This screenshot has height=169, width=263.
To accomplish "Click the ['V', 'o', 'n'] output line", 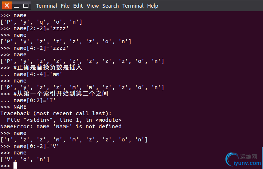I will point(25,159).
